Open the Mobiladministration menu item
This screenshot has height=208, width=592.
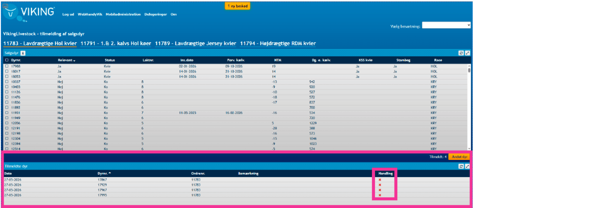tap(123, 14)
